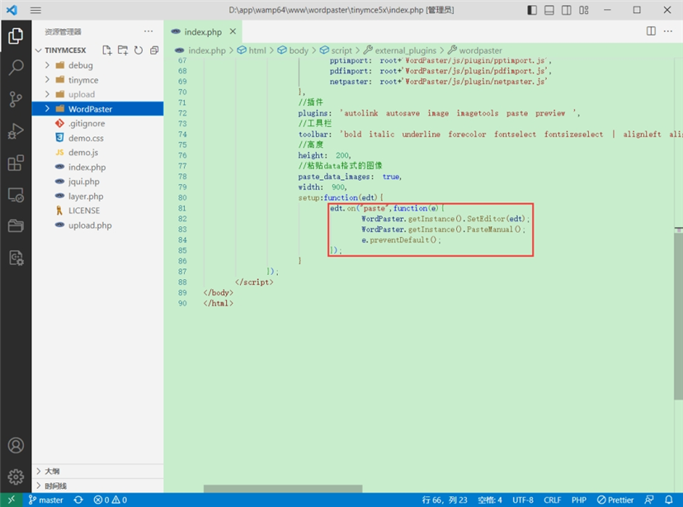Change encoding via UTF-8
Viewport: 683px width, 507px height.
pos(523,500)
